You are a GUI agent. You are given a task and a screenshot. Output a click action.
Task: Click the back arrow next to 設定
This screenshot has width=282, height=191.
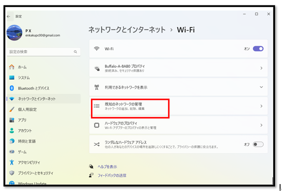pyautogui.click(x=8, y=16)
